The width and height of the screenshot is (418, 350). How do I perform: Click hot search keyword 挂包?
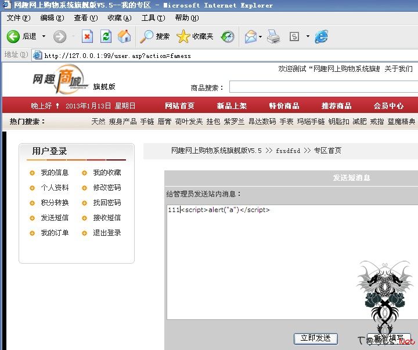(x=214, y=122)
